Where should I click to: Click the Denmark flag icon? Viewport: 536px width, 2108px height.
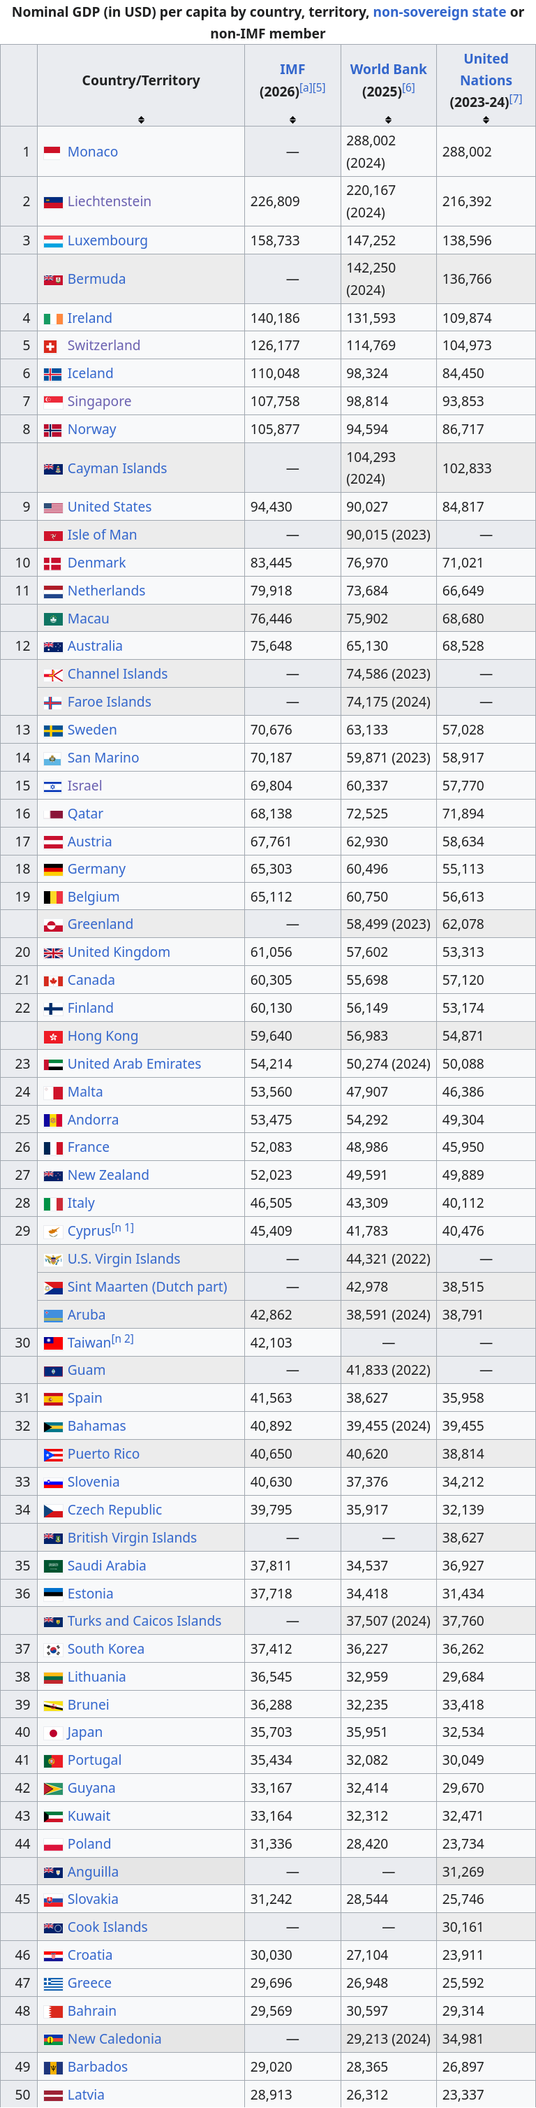pyautogui.click(x=53, y=563)
